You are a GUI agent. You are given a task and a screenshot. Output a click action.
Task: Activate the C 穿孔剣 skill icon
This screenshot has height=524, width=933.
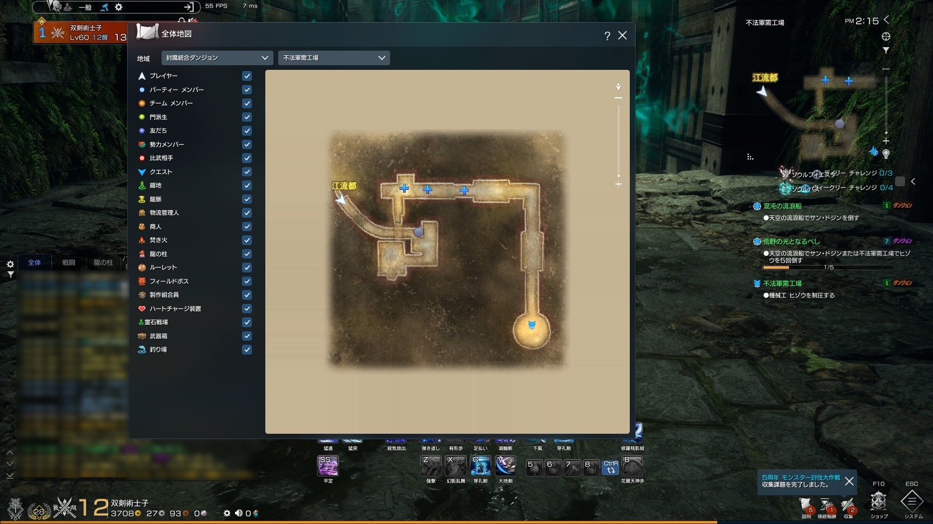pos(480,466)
